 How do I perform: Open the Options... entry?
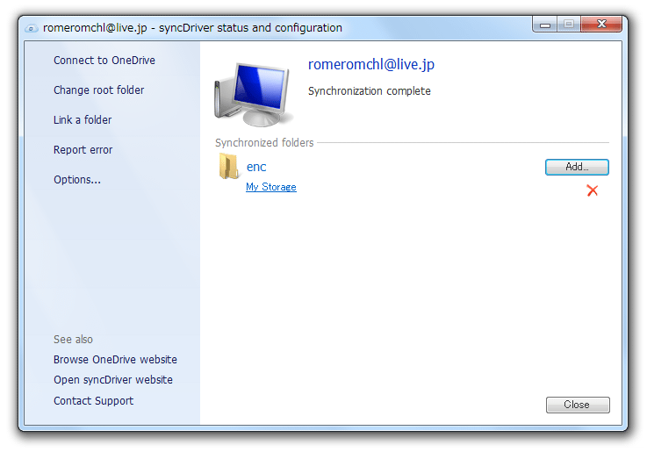click(x=77, y=180)
